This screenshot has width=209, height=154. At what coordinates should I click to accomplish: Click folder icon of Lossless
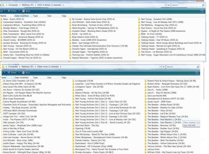coord(73,90)
